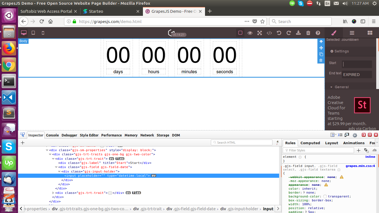Image resolution: width=379 pixels, height=213 pixels.
Task: Clear the canvas with the trash icon
Action: point(308,33)
